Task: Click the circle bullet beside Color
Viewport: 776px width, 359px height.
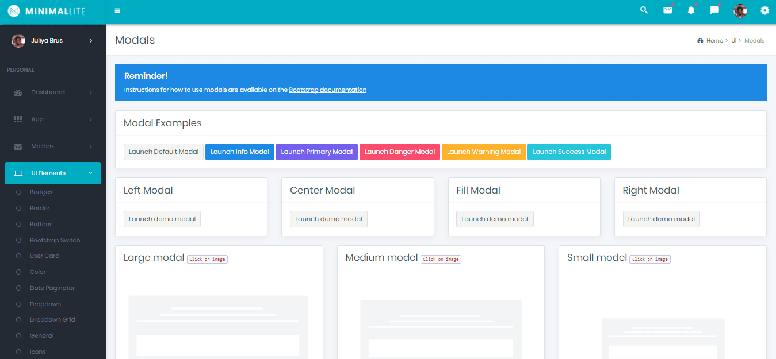Action: (x=18, y=272)
